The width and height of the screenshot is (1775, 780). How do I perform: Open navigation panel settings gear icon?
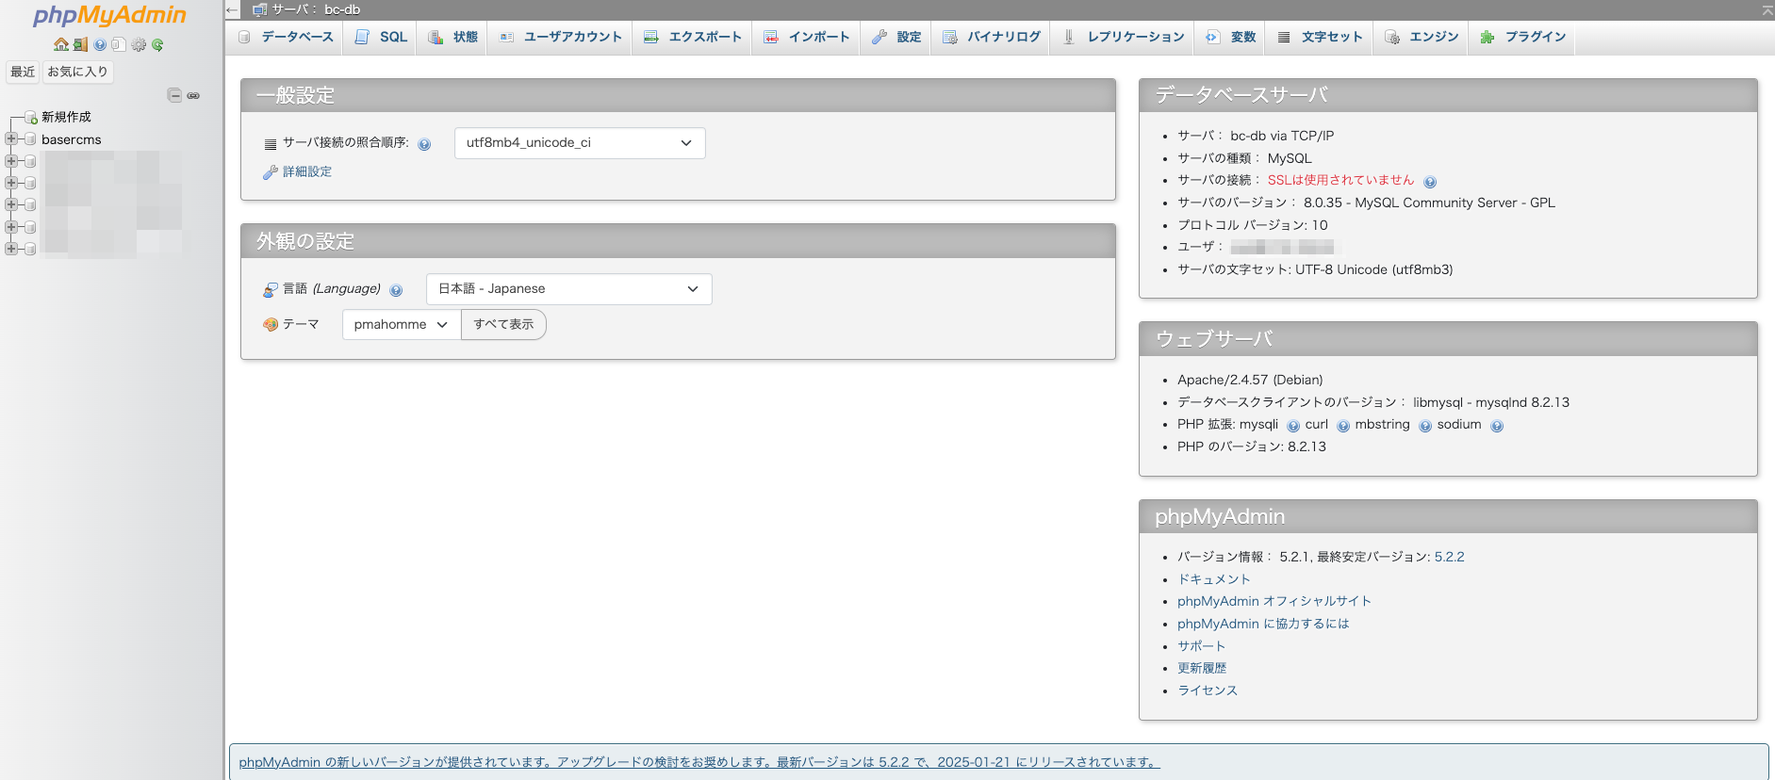(x=139, y=44)
